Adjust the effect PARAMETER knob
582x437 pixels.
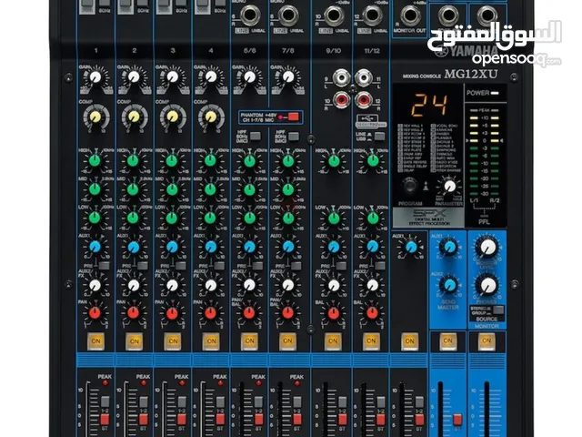449,186
